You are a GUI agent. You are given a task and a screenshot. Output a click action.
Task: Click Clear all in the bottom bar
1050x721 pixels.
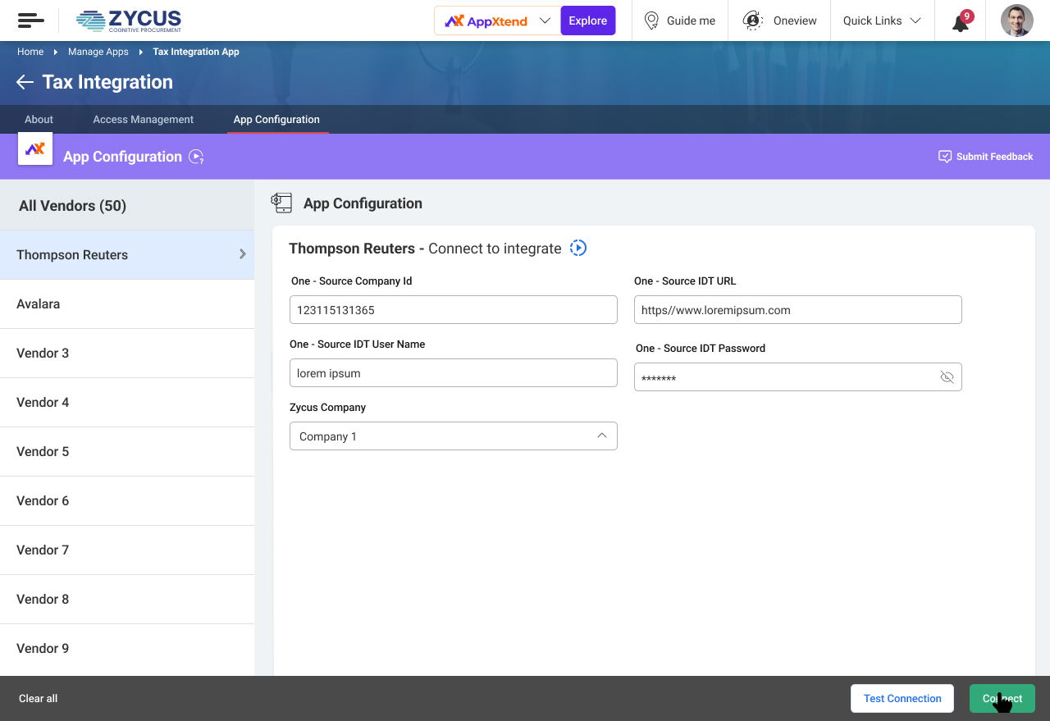point(39,699)
